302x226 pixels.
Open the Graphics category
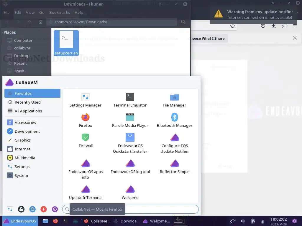click(x=32, y=140)
